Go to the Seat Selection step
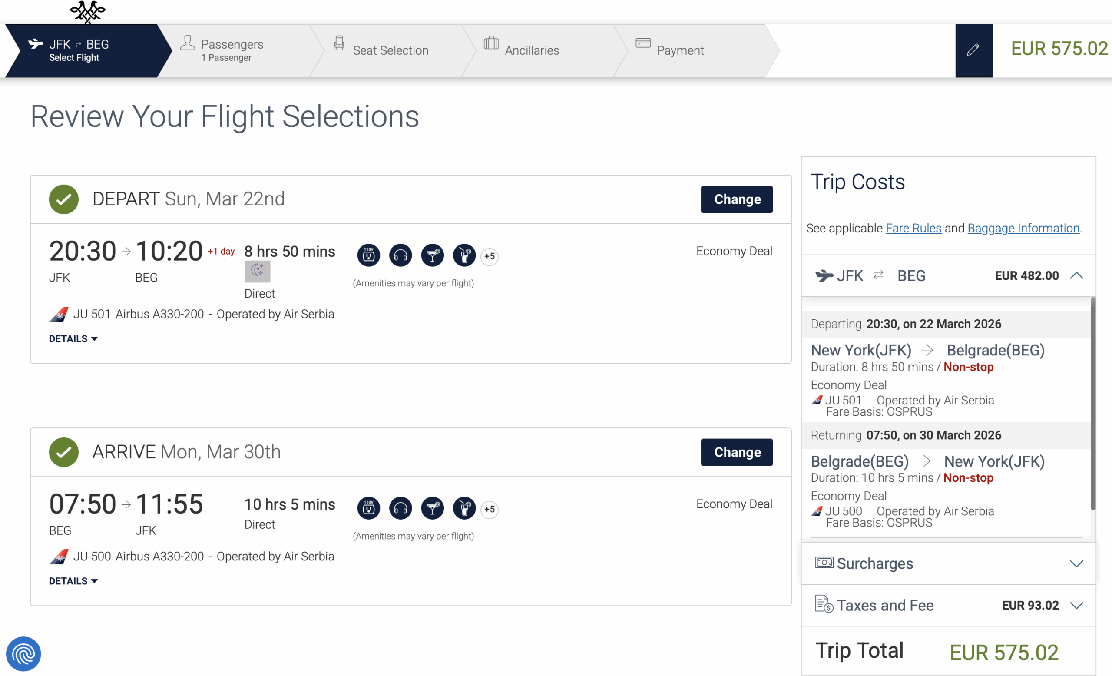The width and height of the screenshot is (1112, 676). (390, 50)
